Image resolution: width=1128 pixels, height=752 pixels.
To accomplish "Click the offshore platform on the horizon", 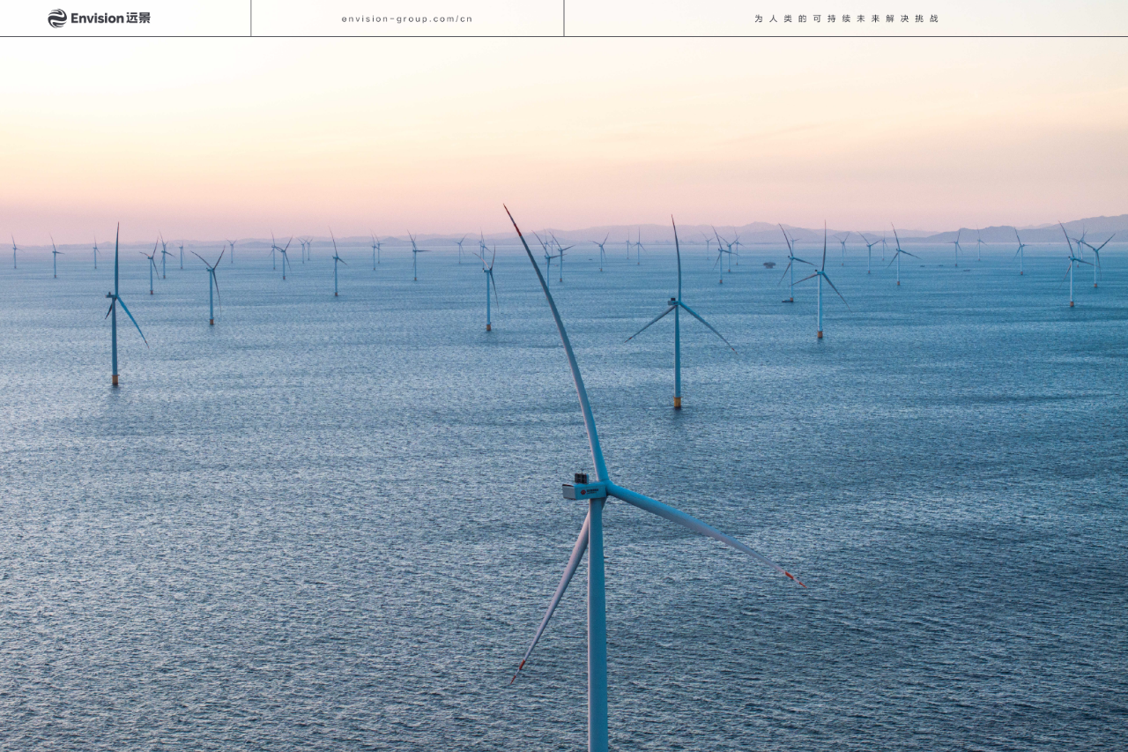I will pyautogui.click(x=769, y=264).
